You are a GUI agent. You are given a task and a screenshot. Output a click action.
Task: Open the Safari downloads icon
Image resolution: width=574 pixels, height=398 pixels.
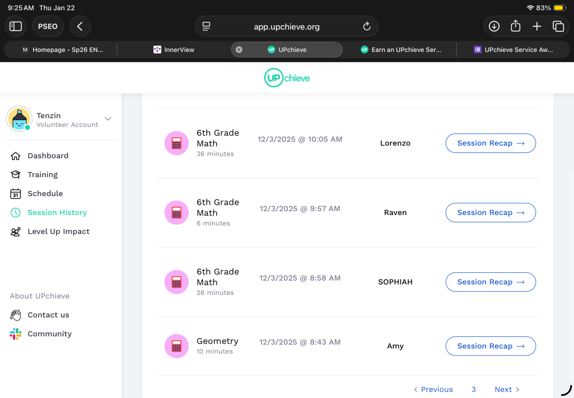[x=494, y=26]
